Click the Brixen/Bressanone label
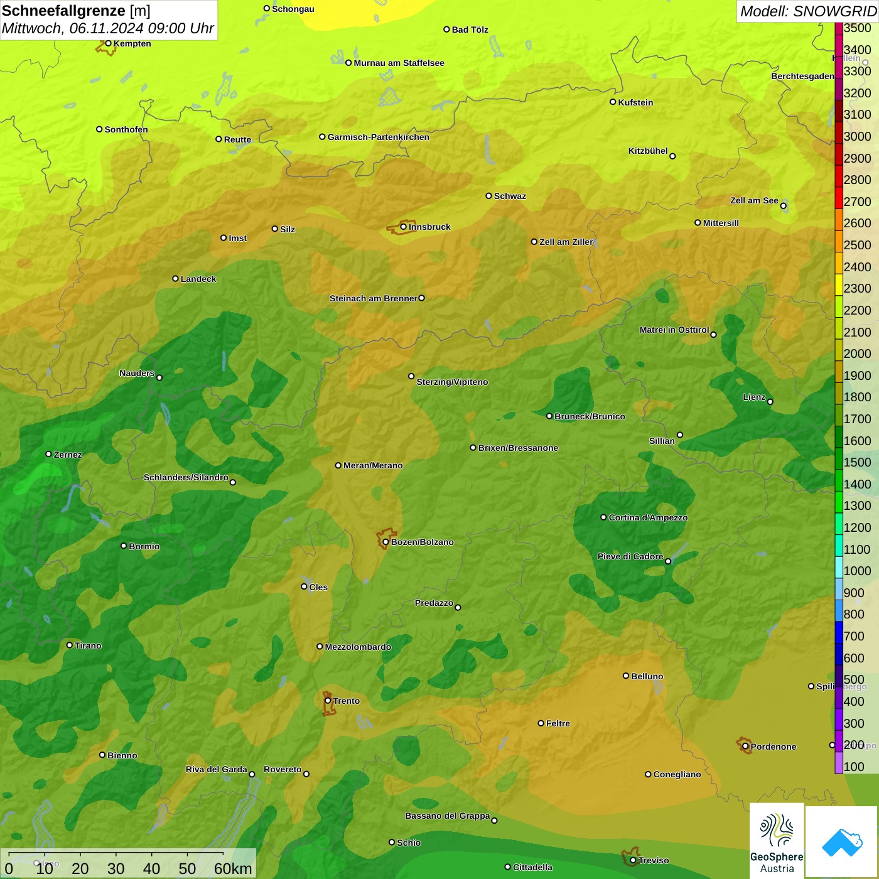Image resolution: width=879 pixels, height=879 pixels. [518, 448]
